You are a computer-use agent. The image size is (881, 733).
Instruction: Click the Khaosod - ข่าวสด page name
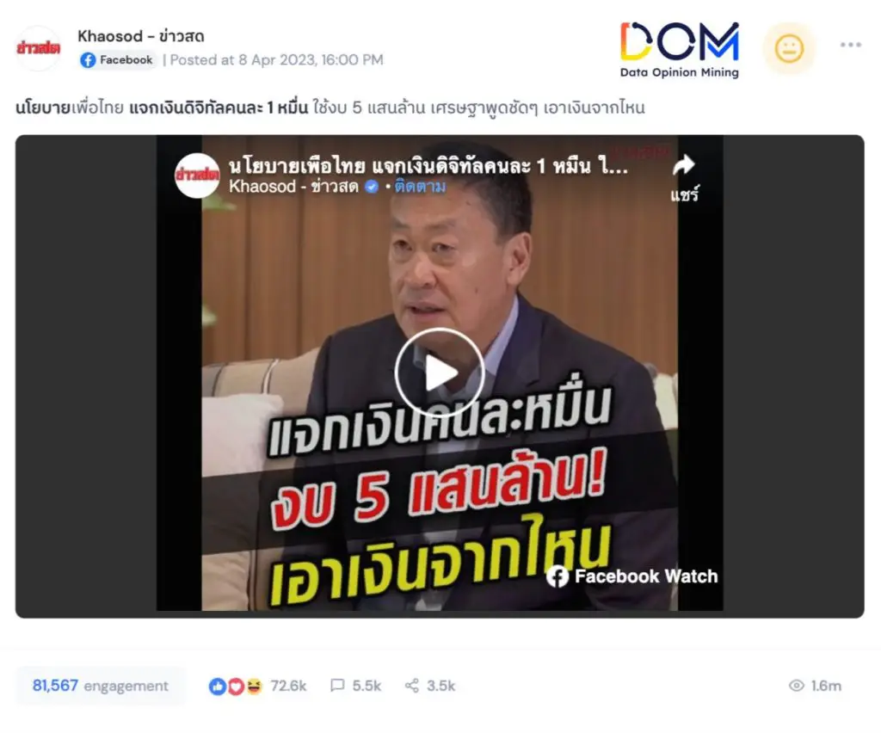[141, 36]
